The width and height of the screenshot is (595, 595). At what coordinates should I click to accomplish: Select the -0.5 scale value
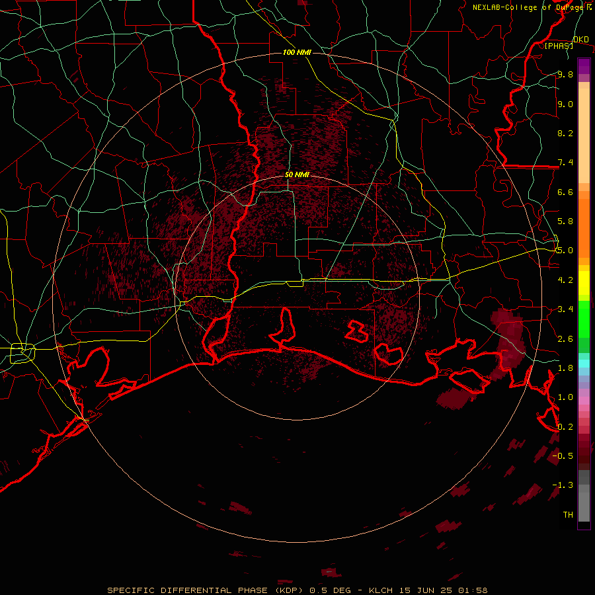point(563,456)
